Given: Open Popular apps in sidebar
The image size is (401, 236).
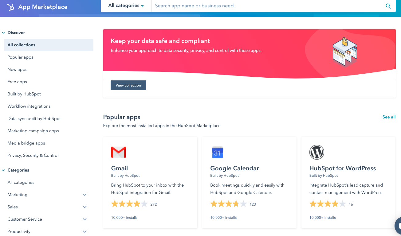Looking at the screenshot, I should click(x=20, y=57).
